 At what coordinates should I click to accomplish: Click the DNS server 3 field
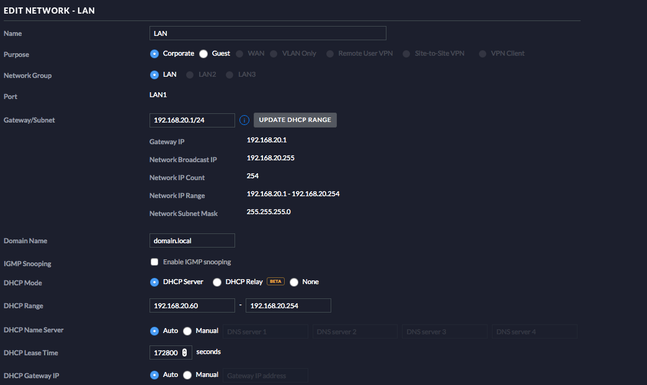tap(445, 332)
